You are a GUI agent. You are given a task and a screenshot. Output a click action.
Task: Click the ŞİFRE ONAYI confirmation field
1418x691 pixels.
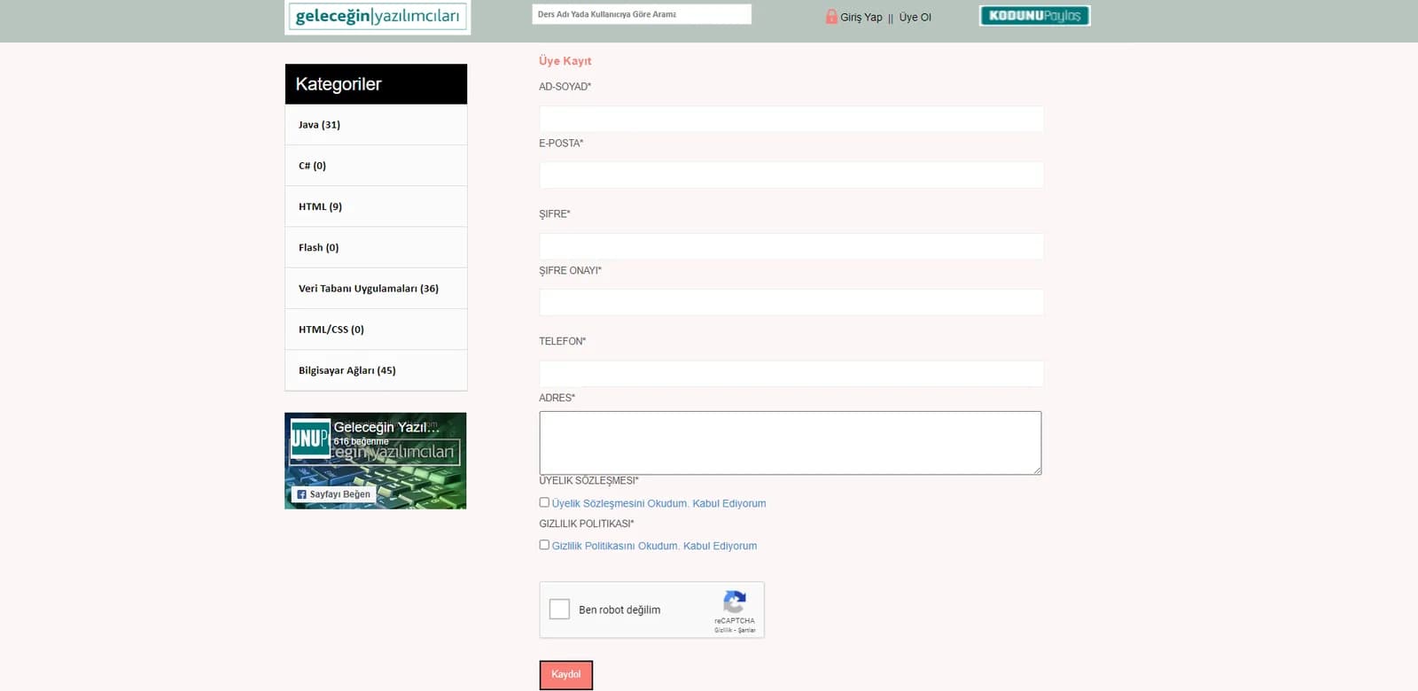(x=791, y=303)
